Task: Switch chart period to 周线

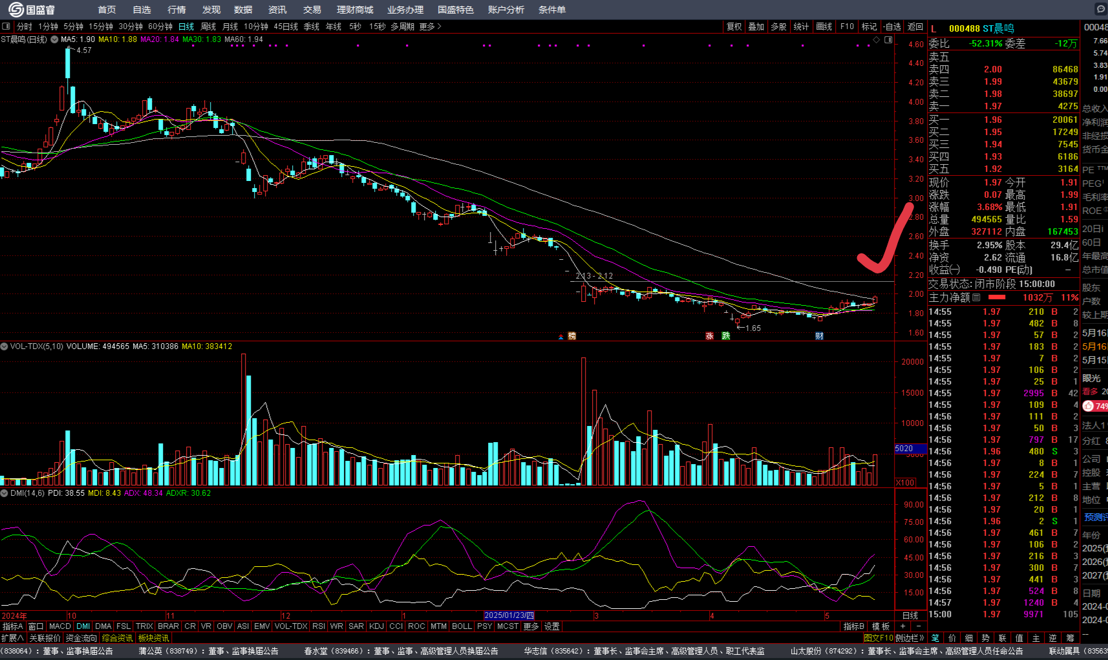Action: pos(208,27)
